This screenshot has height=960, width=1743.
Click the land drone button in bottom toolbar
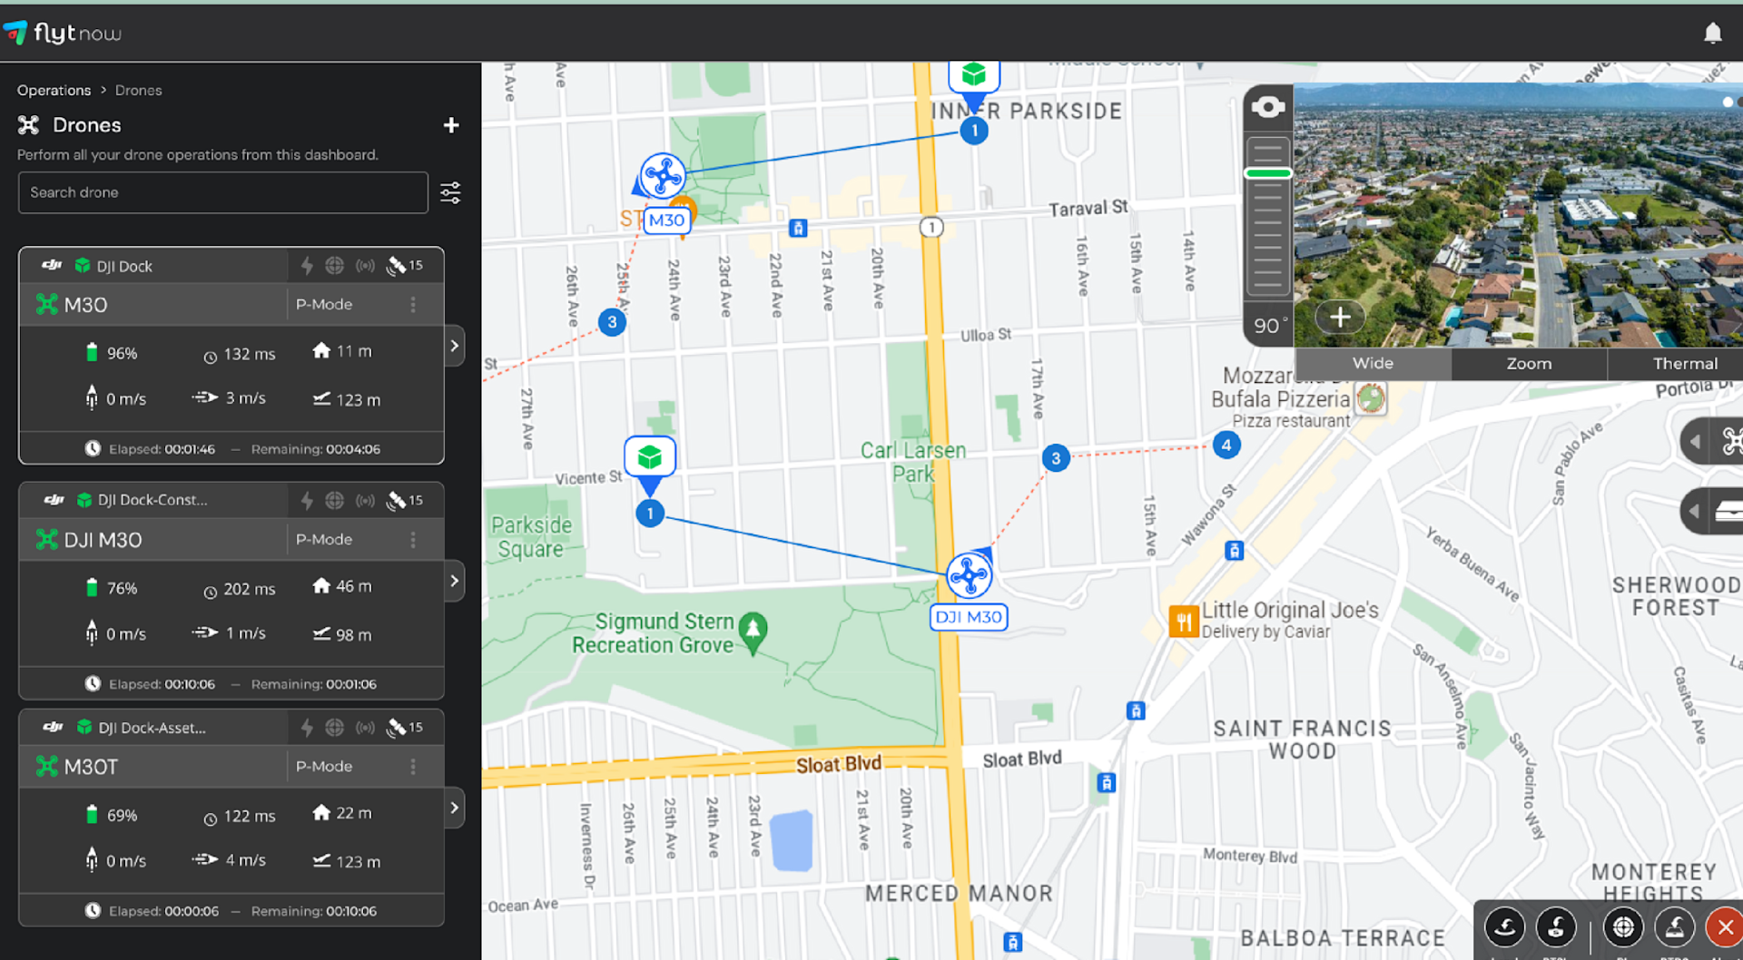tap(1504, 927)
